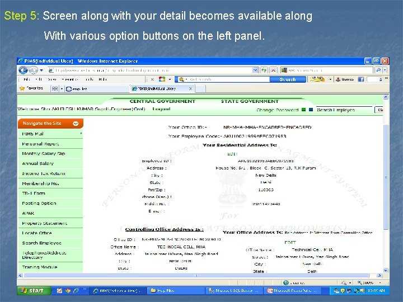Click the magnifier search button in IE search box
Viewport: 403px width, 302px height.
click(378, 70)
